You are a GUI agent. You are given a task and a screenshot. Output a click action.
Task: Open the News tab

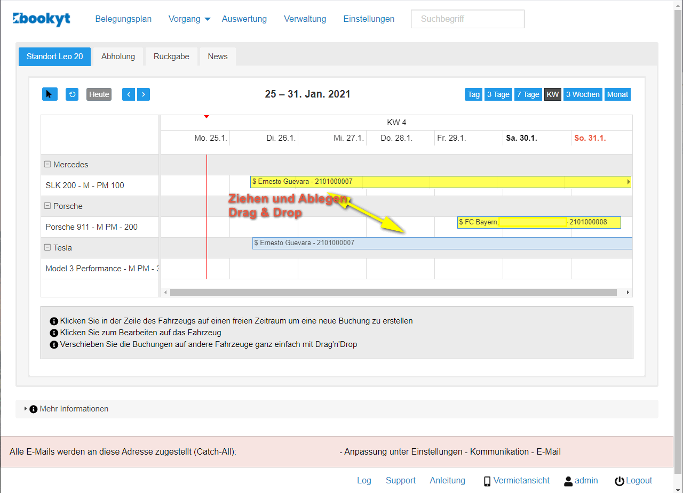click(217, 56)
